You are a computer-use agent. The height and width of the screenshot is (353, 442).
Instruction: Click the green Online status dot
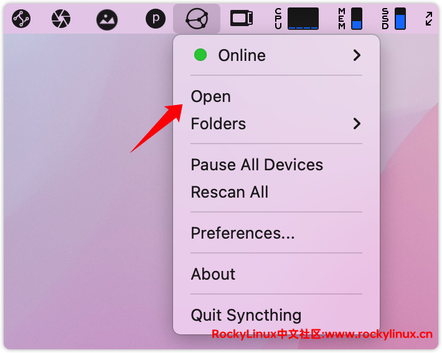tap(200, 55)
